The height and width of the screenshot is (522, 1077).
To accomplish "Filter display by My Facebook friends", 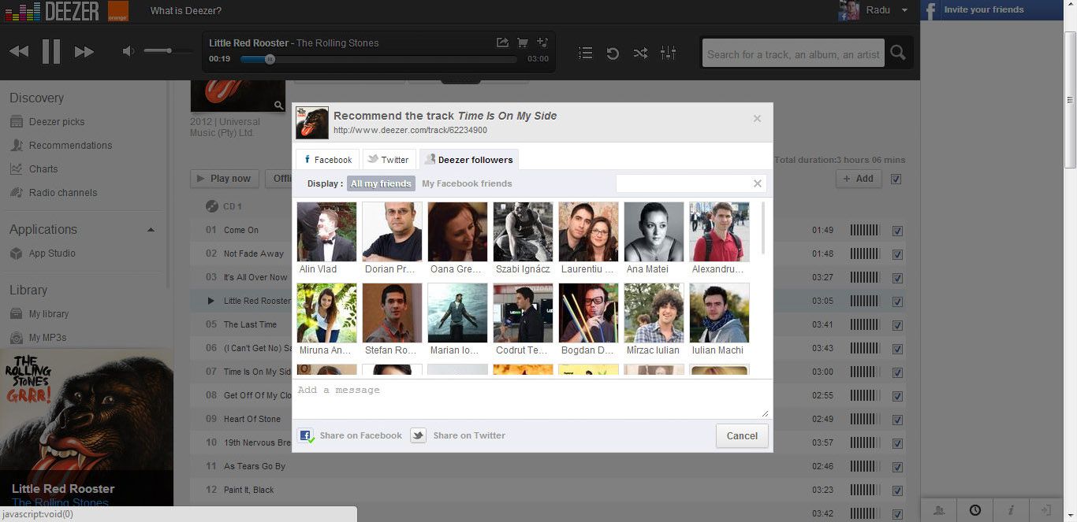I will 467,183.
